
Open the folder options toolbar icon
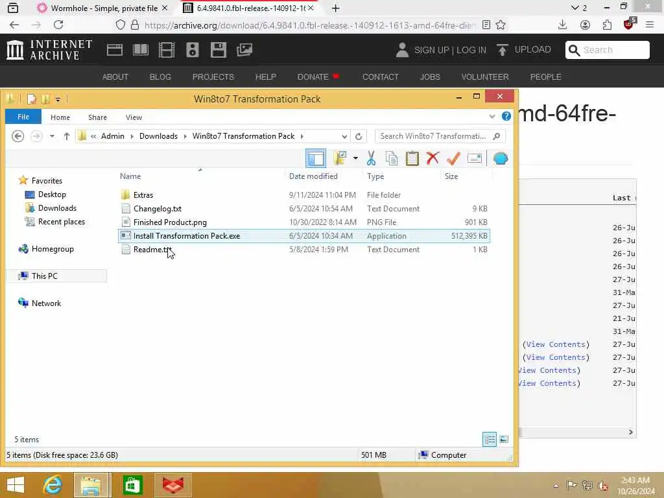pyautogui.click(x=340, y=158)
